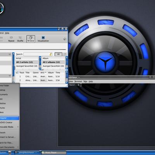The image size is (155, 155).
Task: Click the playing-indicator speaker column header
Action: tap(17, 72)
